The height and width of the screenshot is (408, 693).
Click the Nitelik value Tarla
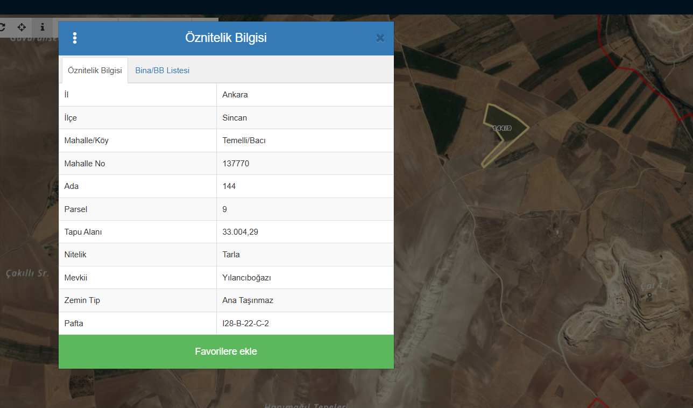coord(231,255)
